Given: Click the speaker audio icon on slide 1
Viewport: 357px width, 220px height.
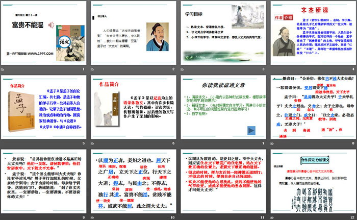Looking at the screenshot, I should (x=52, y=25).
